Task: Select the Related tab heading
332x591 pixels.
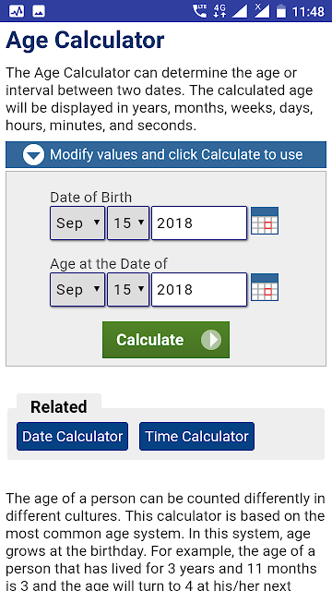Action: (x=59, y=406)
